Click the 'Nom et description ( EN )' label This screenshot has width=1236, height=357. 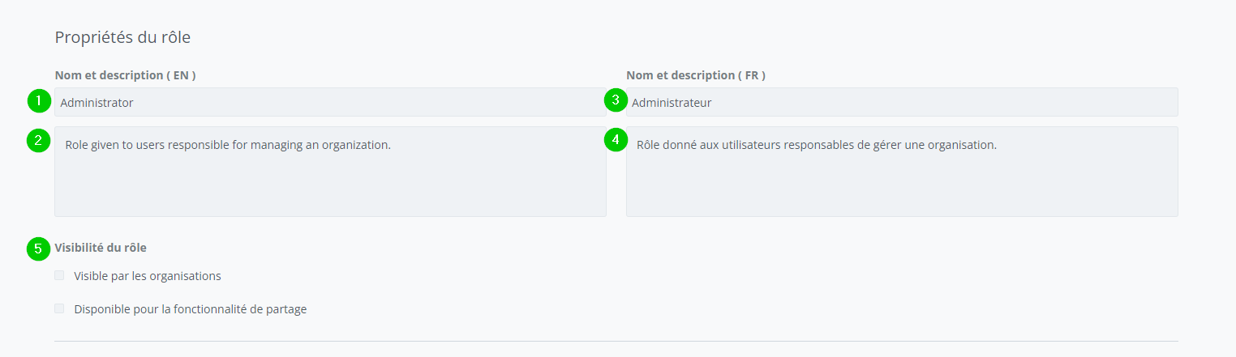coord(125,75)
